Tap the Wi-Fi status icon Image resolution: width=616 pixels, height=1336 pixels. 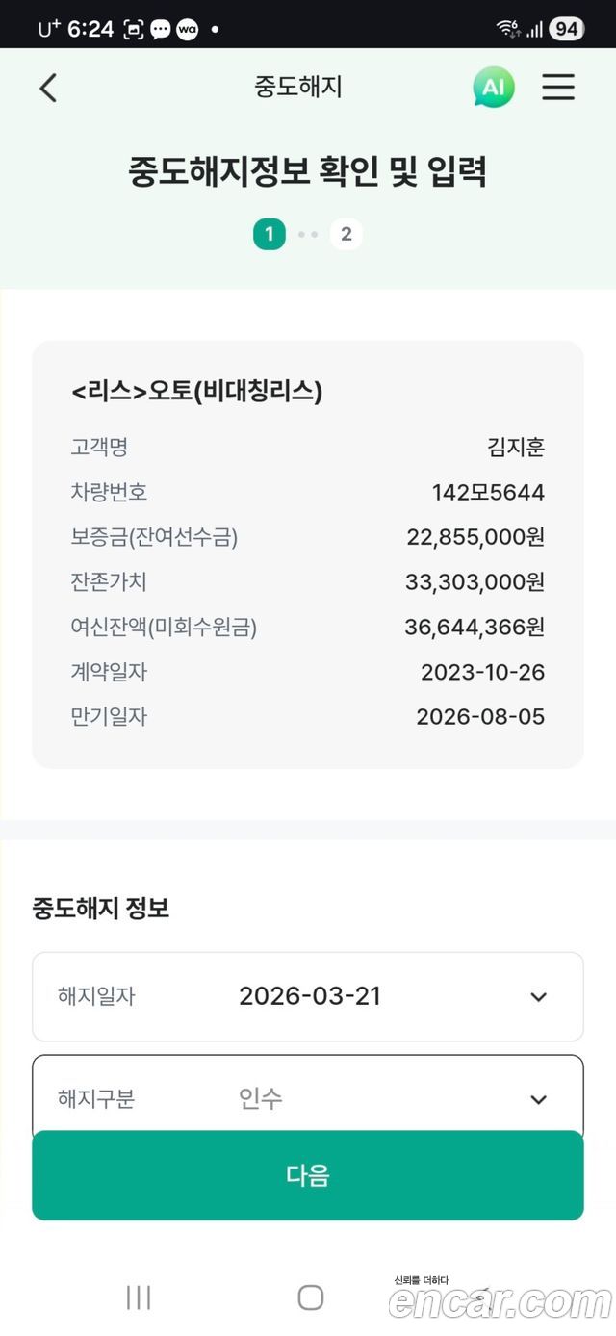(508, 29)
